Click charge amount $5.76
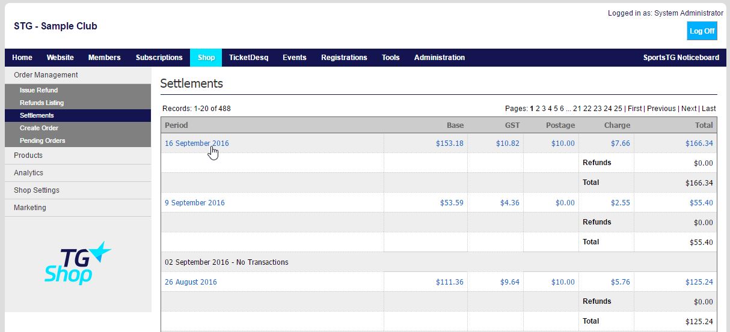This screenshot has height=332, width=730. (x=621, y=282)
